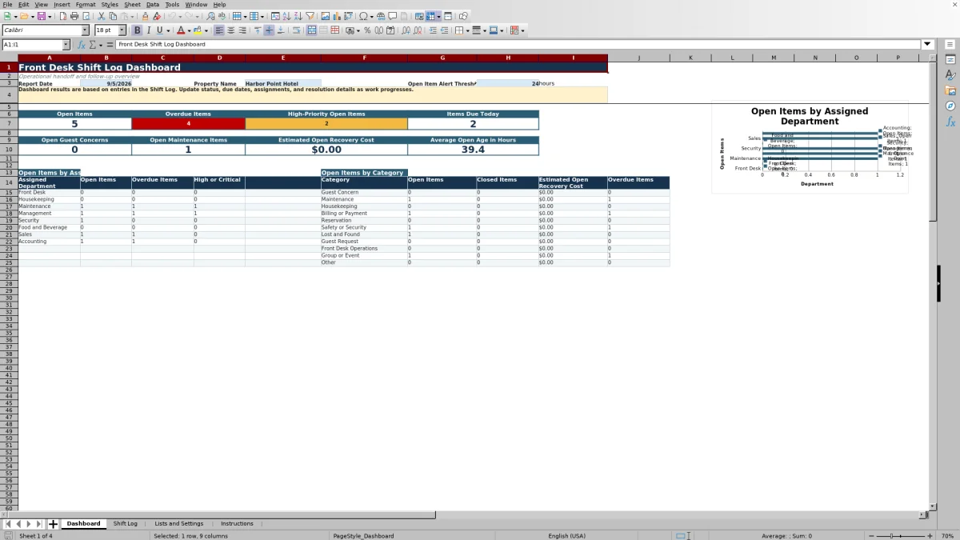Click the 70% zoom level
Image resolution: width=960 pixels, height=540 pixels.
(947, 535)
